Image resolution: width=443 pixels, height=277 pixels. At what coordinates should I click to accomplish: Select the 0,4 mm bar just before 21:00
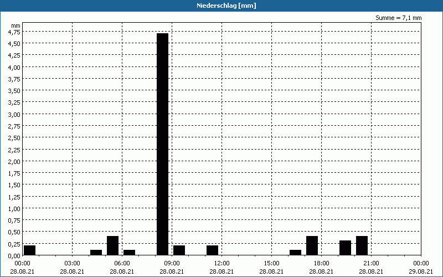point(362,245)
